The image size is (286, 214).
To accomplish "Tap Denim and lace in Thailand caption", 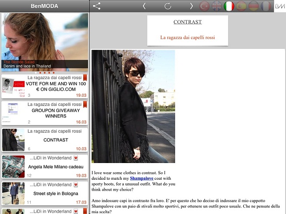I will click(x=27, y=66).
